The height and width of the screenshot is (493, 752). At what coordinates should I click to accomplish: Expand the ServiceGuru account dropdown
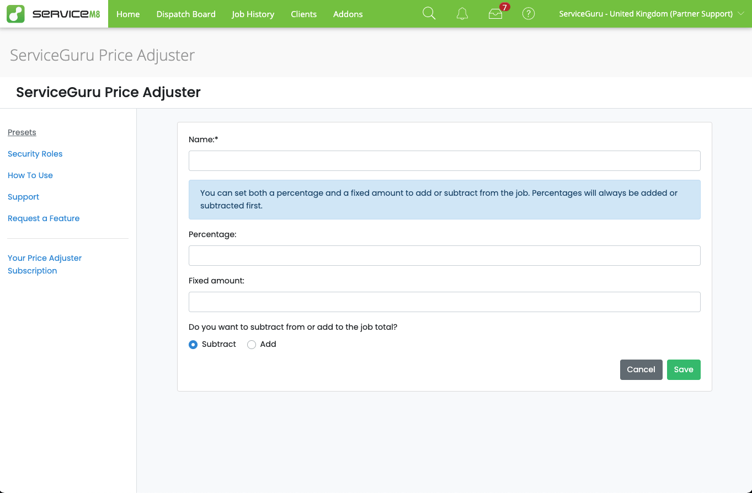[x=651, y=14]
